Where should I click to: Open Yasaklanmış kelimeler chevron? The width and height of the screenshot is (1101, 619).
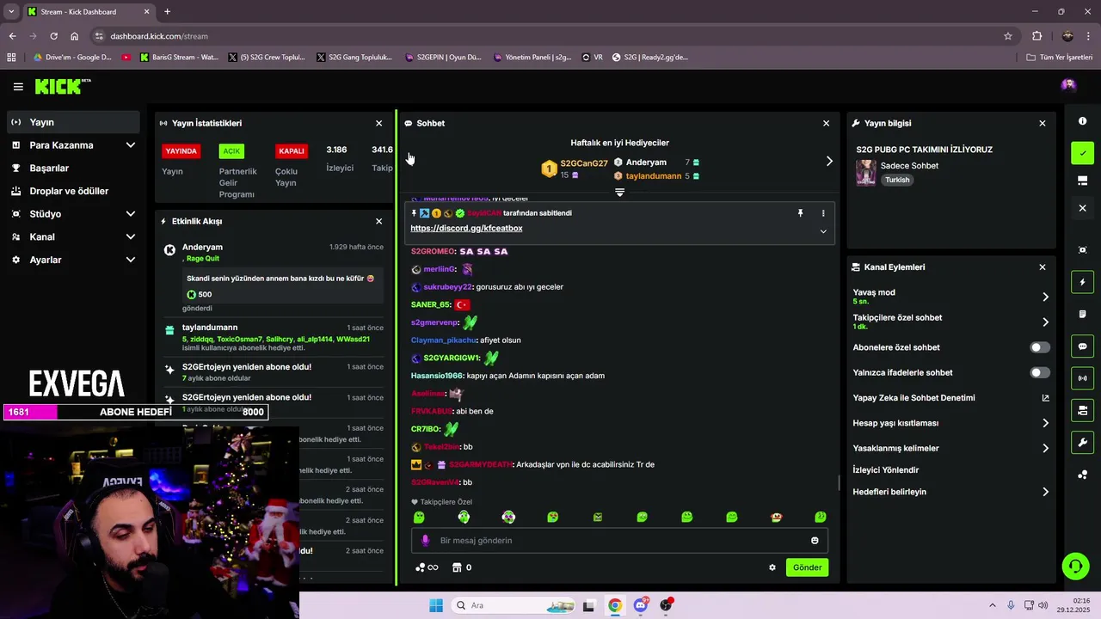tap(1045, 448)
